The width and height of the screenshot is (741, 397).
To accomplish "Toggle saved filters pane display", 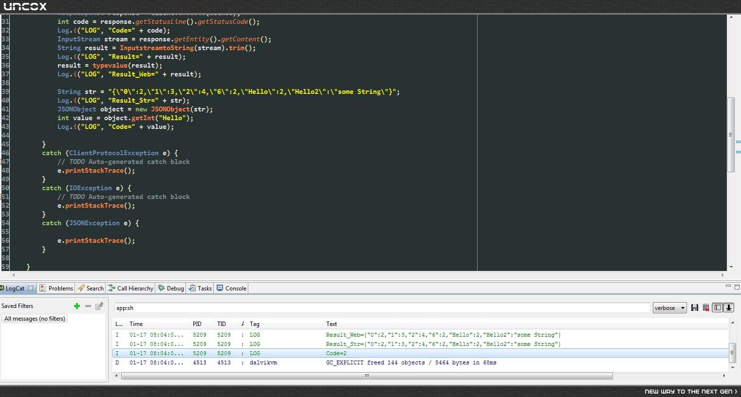I will pos(718,307).
